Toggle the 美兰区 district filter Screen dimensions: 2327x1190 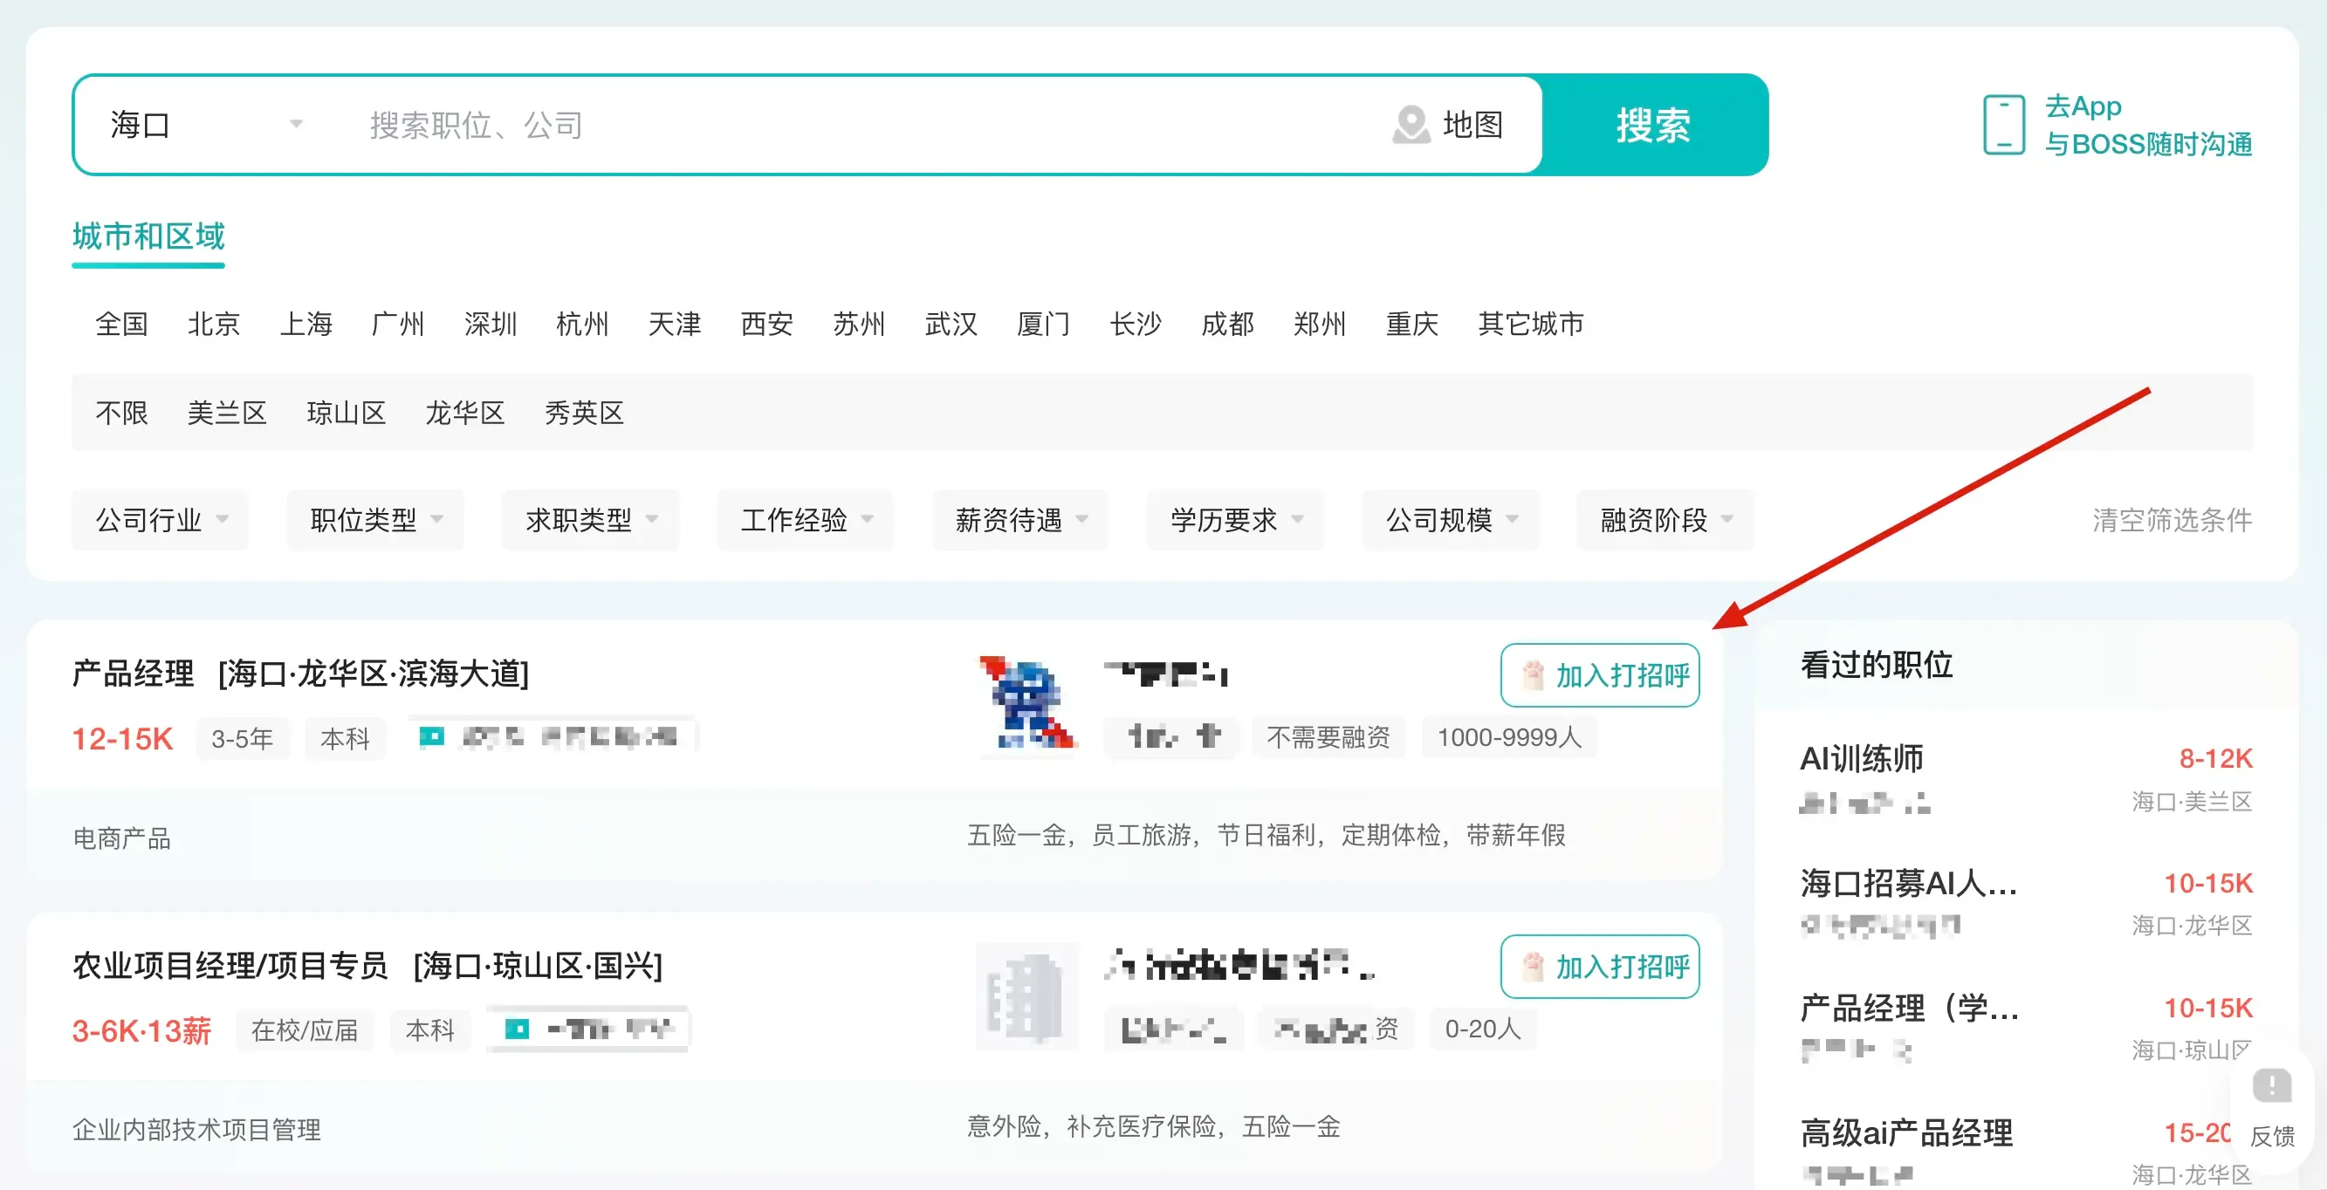227,413
